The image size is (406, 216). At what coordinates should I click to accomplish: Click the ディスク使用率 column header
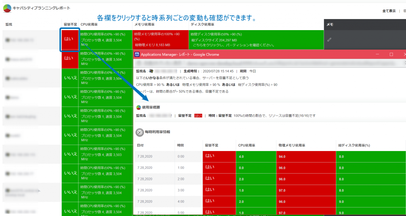click(203, 25)
